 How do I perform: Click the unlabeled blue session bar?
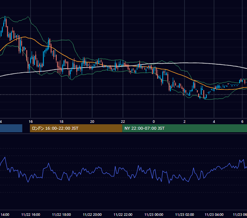click(11, 128)
